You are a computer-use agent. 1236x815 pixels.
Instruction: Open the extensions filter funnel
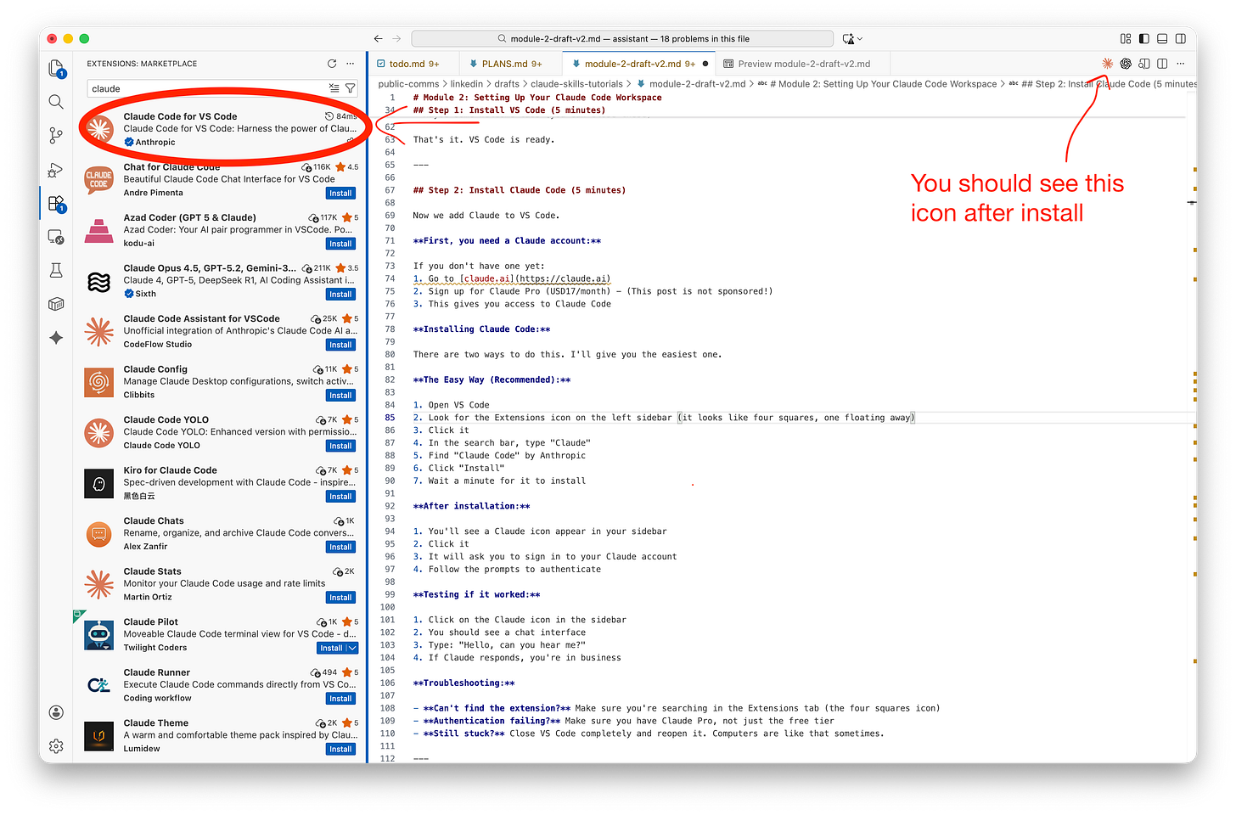[x=350, y=88]
